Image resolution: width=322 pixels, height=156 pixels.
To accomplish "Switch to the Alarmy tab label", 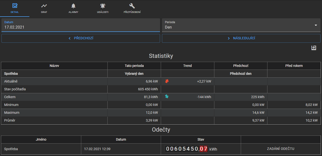I will [73, 12].
